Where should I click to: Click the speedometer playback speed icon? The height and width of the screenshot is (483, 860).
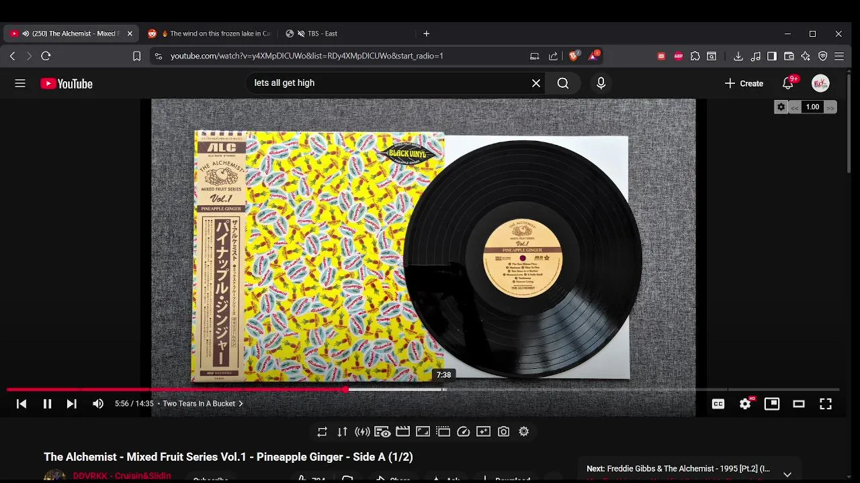(x=463, y=432)
